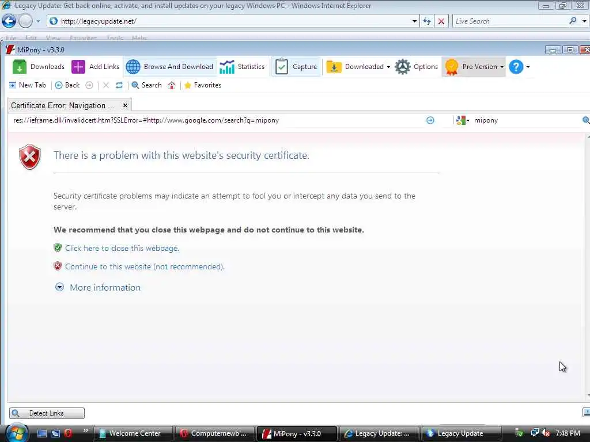Open Browse And Download globe icon
The image size is (590, 442).
(x=133, y=67)
